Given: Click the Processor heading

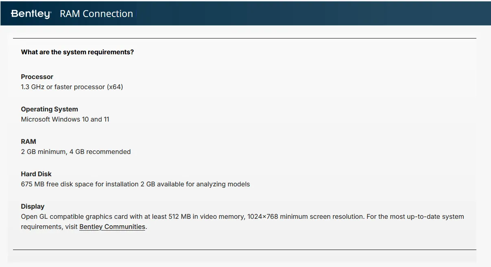Looking at the screenshot, I should coord(37,77).
